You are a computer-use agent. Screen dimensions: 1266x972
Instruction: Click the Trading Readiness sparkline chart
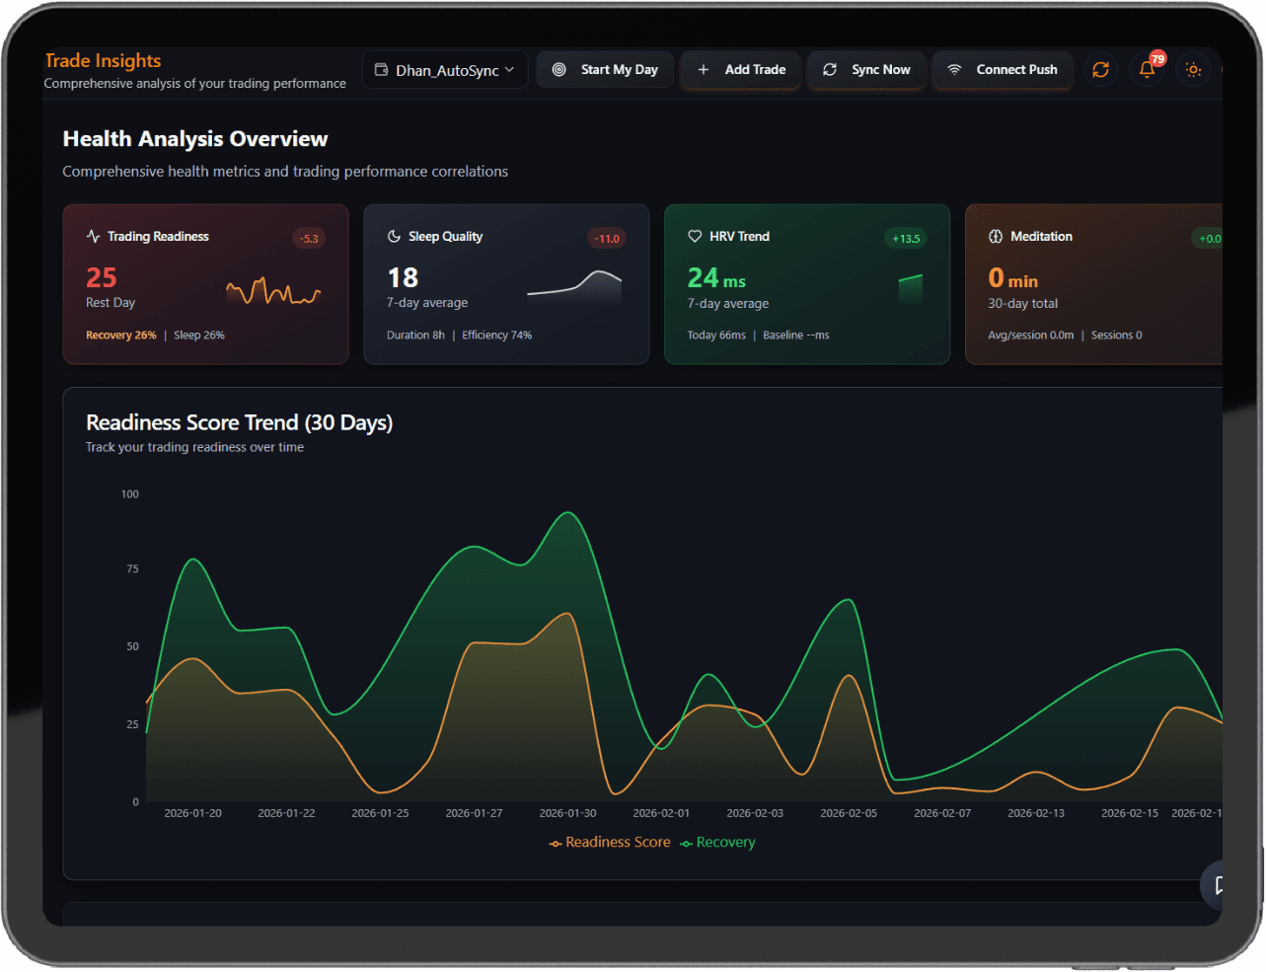[x=273, y=291]
